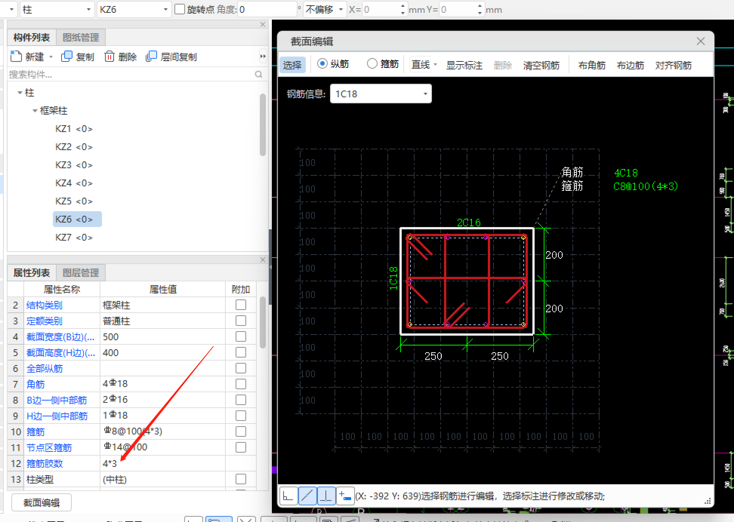Click the X offset stepper arrows
This screenshot has width=734, height=522.
[x=403, y=9]
